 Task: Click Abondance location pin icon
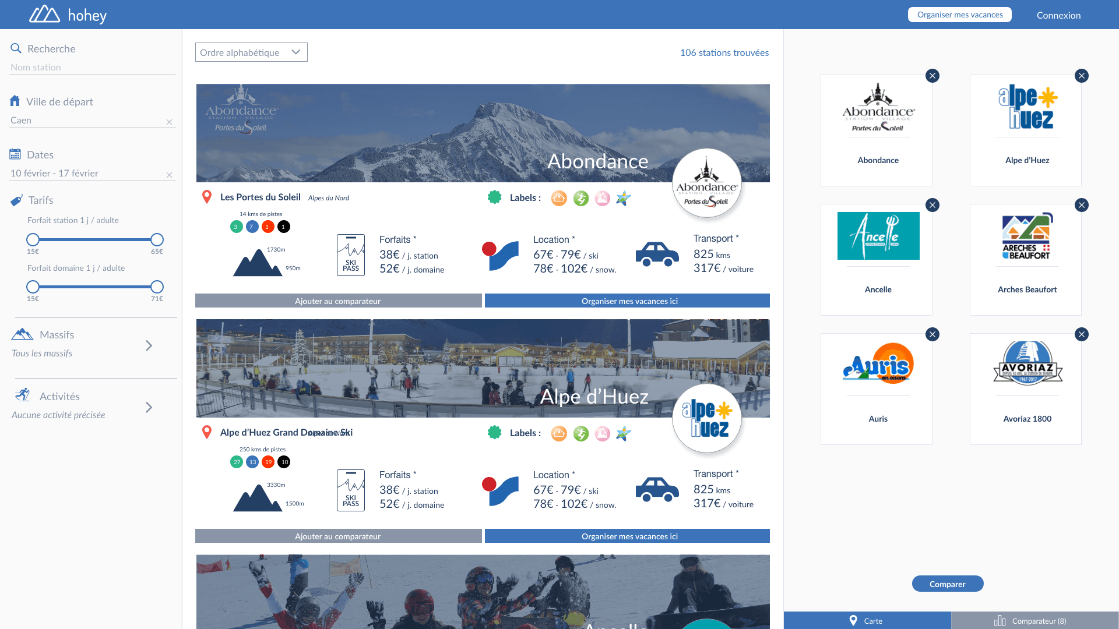point(206,197)
